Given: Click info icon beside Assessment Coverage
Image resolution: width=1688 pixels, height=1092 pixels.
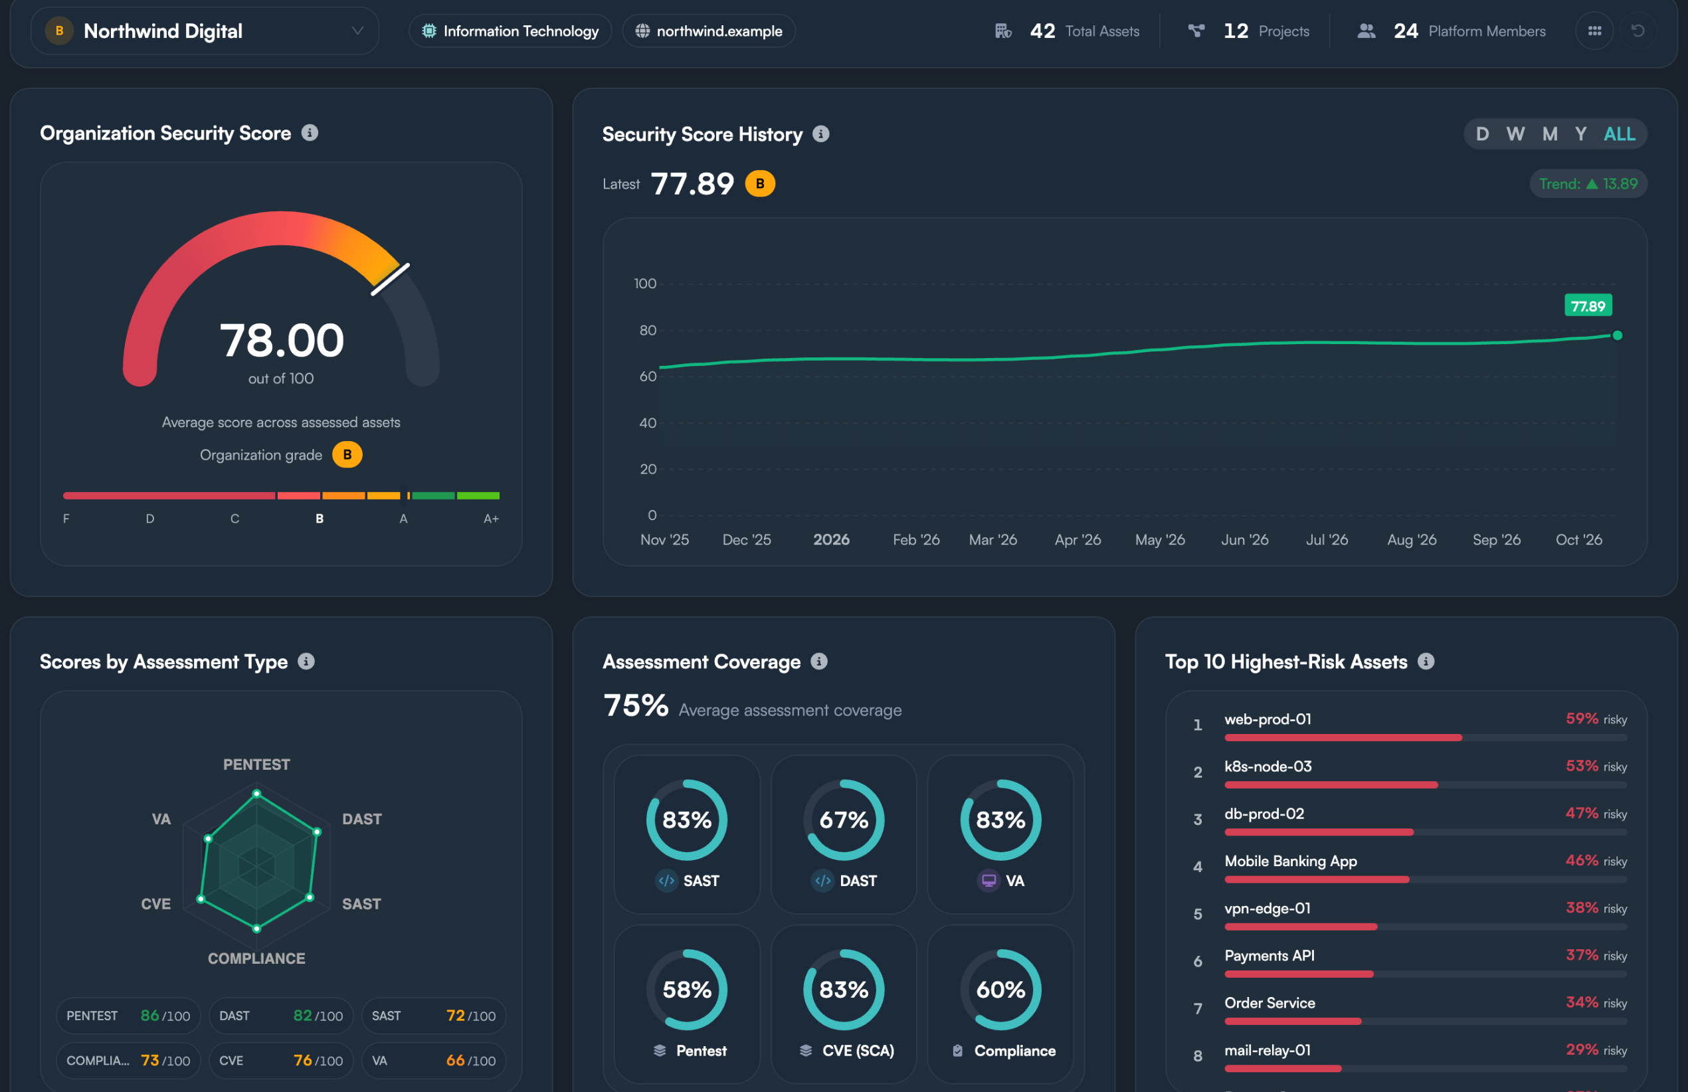Looking at the screenshot, I should (819, 661).
